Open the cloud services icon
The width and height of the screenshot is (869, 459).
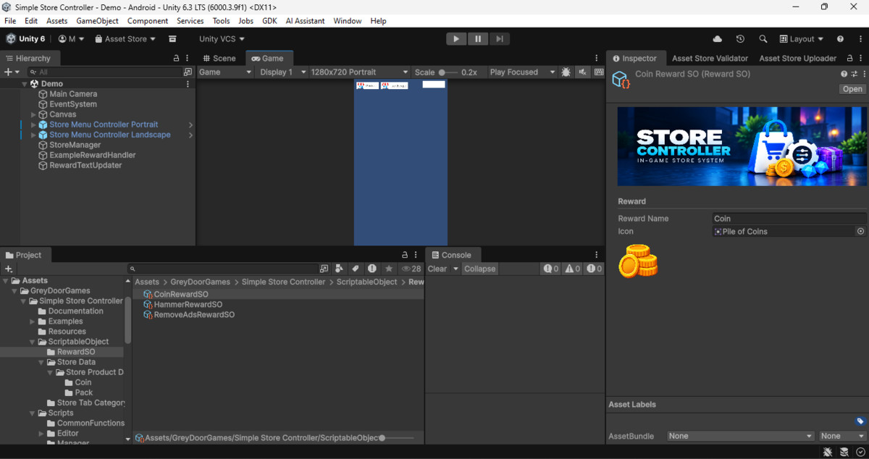pos(718,39)
